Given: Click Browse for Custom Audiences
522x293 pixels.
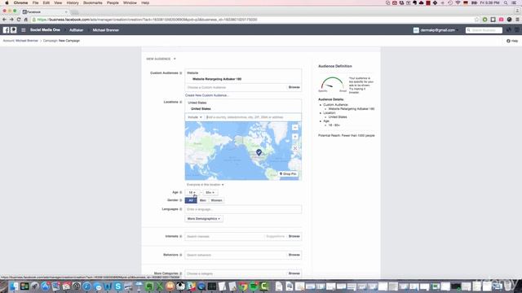Looking at the screenshot, I should point(294,87).
